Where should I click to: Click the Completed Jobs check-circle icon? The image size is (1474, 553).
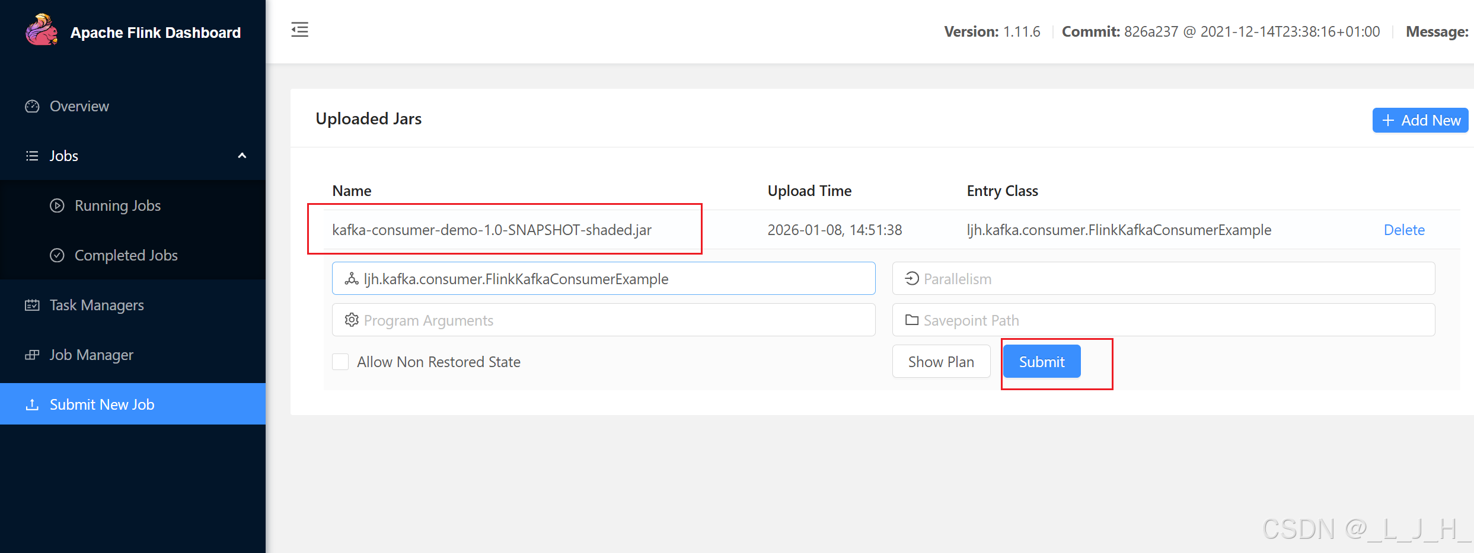(x=57, y=256)
